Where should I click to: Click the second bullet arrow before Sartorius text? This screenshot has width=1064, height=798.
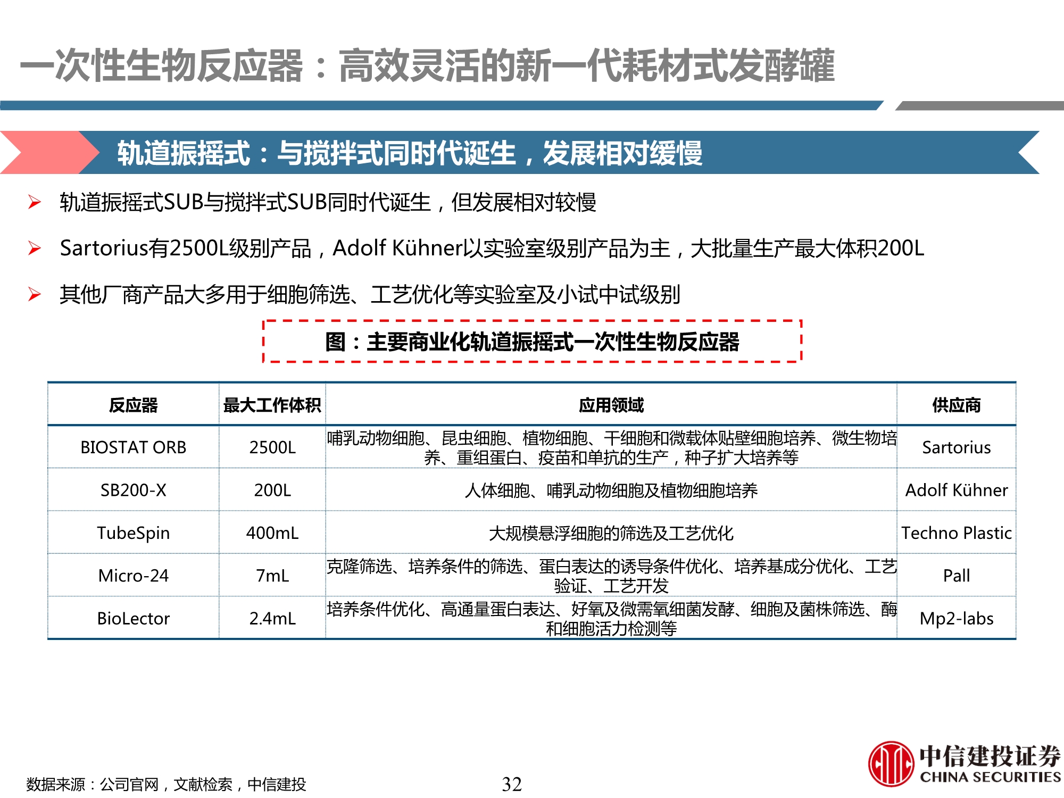point(34,248)
